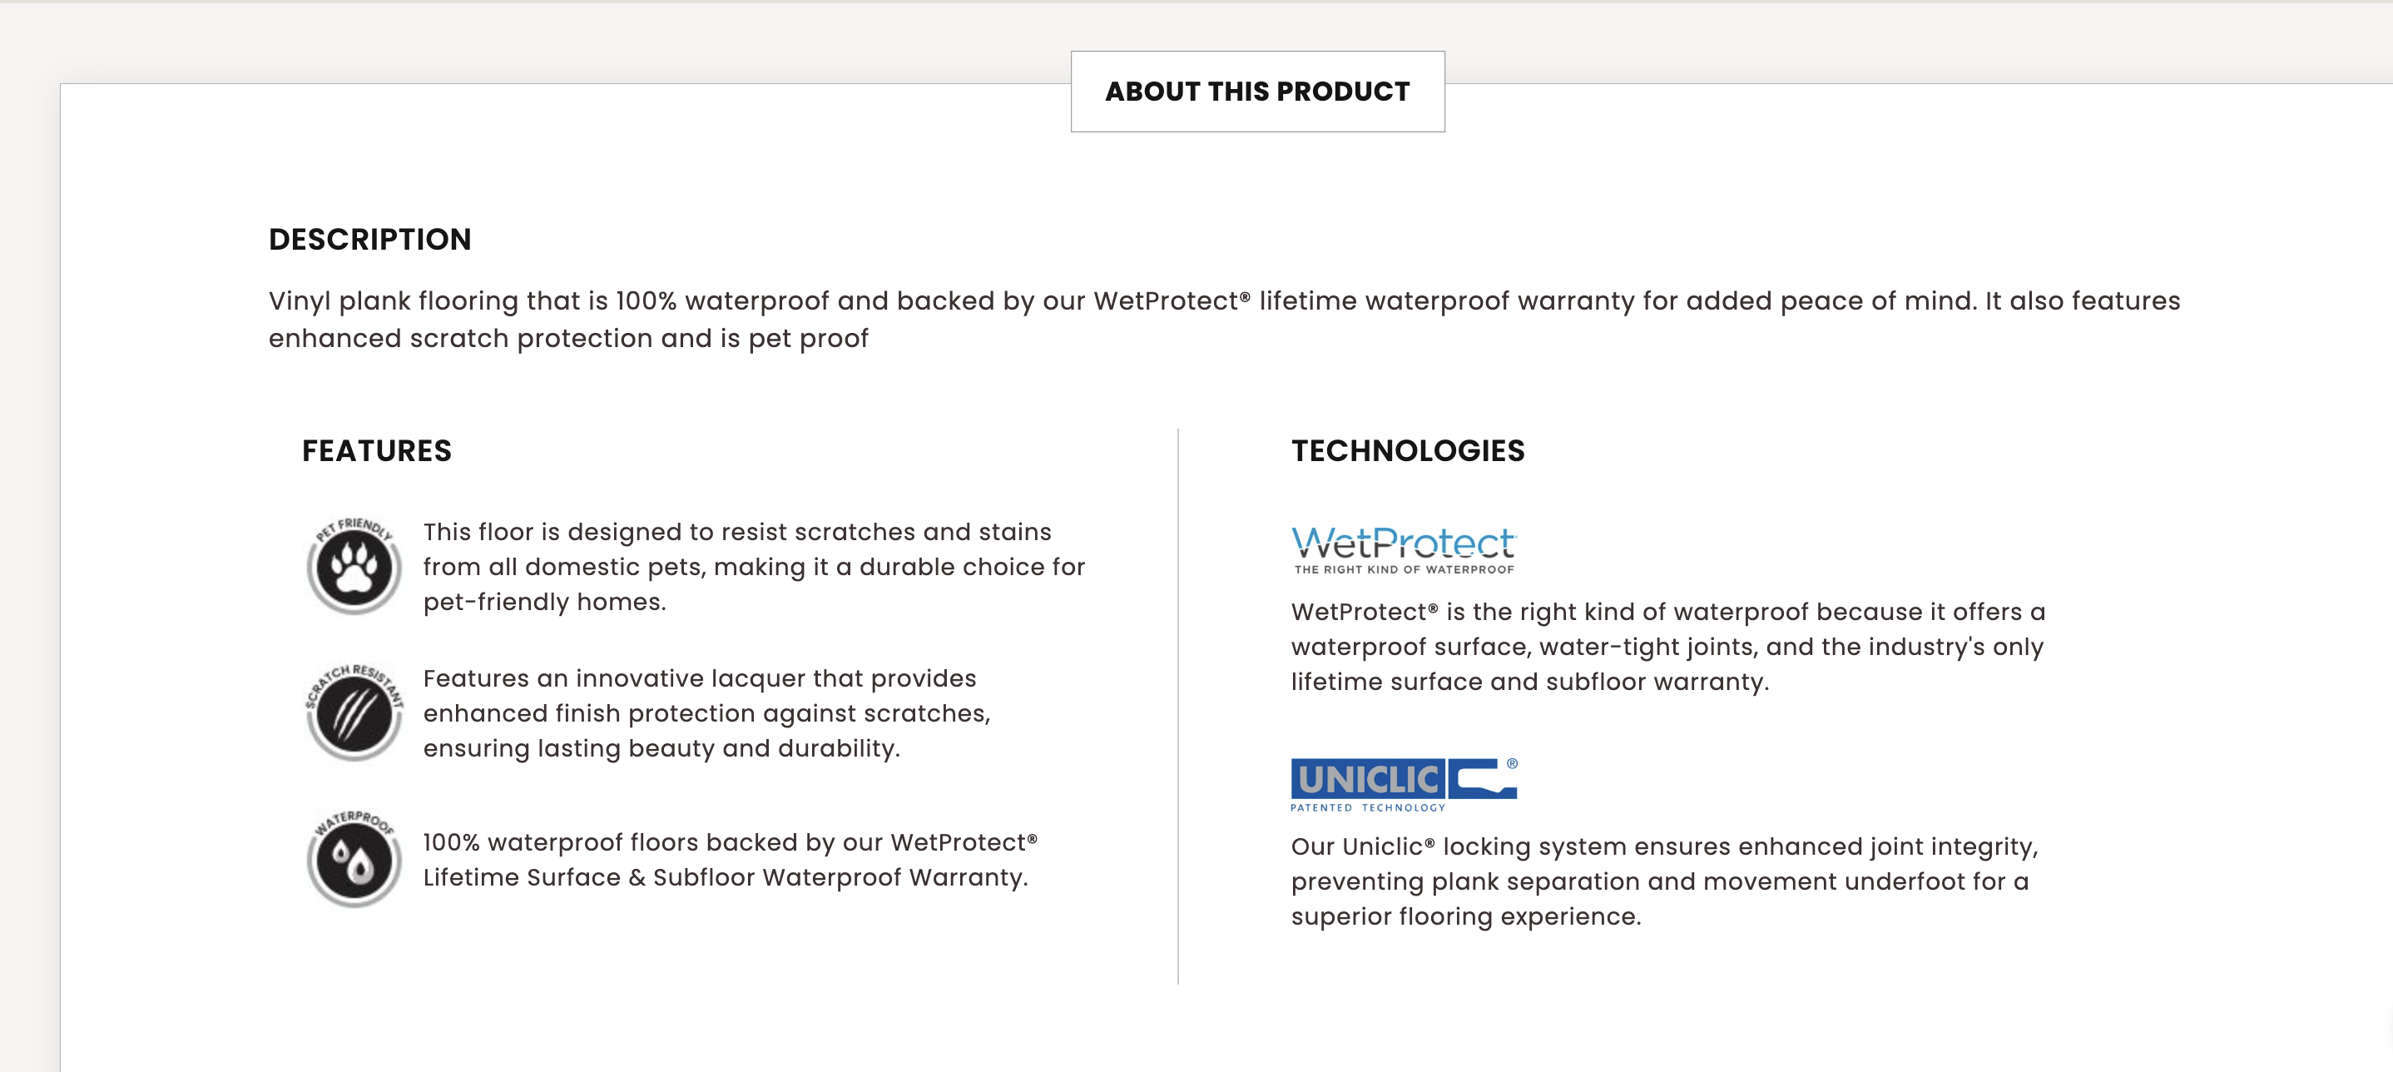Click the Description heading
Viewport: 2393px width, 1072px height.
click(369, 239)
